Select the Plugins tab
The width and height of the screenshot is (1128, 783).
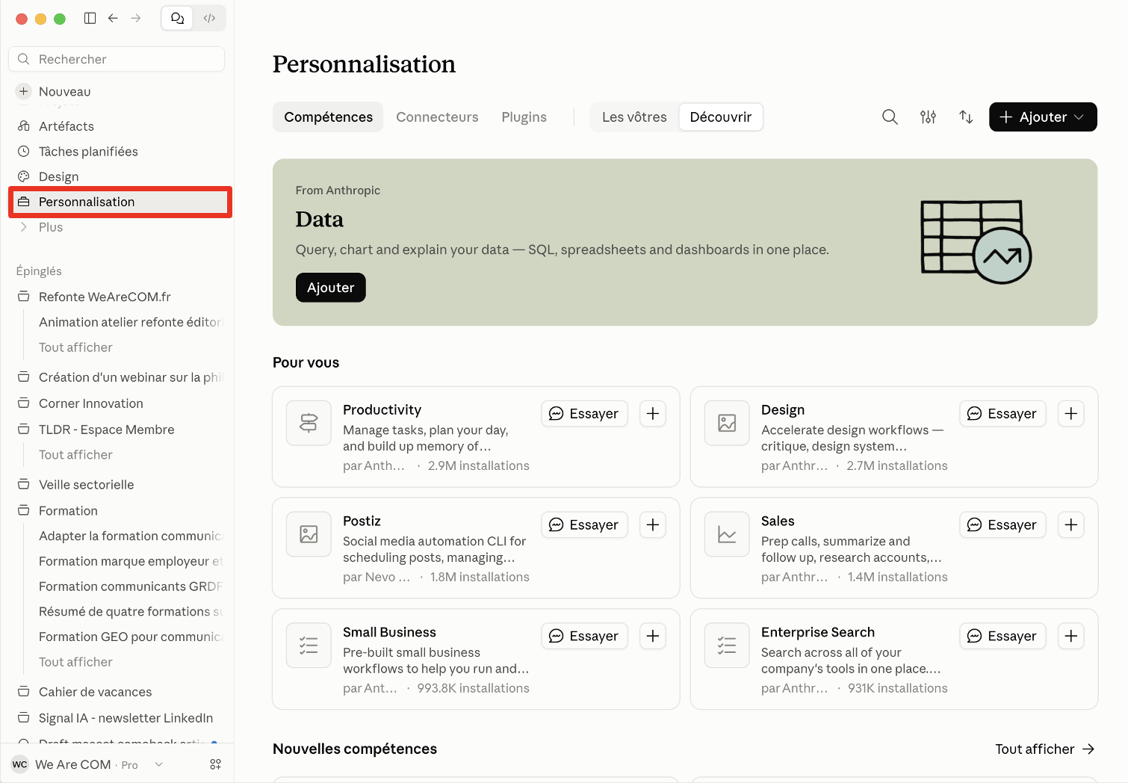pyautogui.click(x=524, y=117)
